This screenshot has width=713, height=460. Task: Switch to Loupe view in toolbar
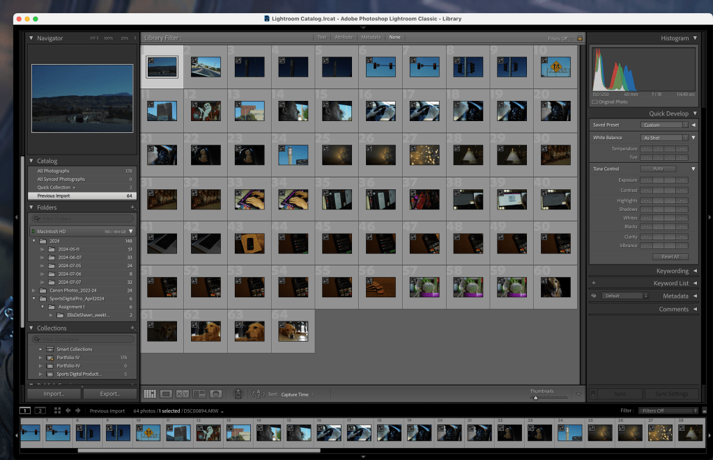click(167, 394)
